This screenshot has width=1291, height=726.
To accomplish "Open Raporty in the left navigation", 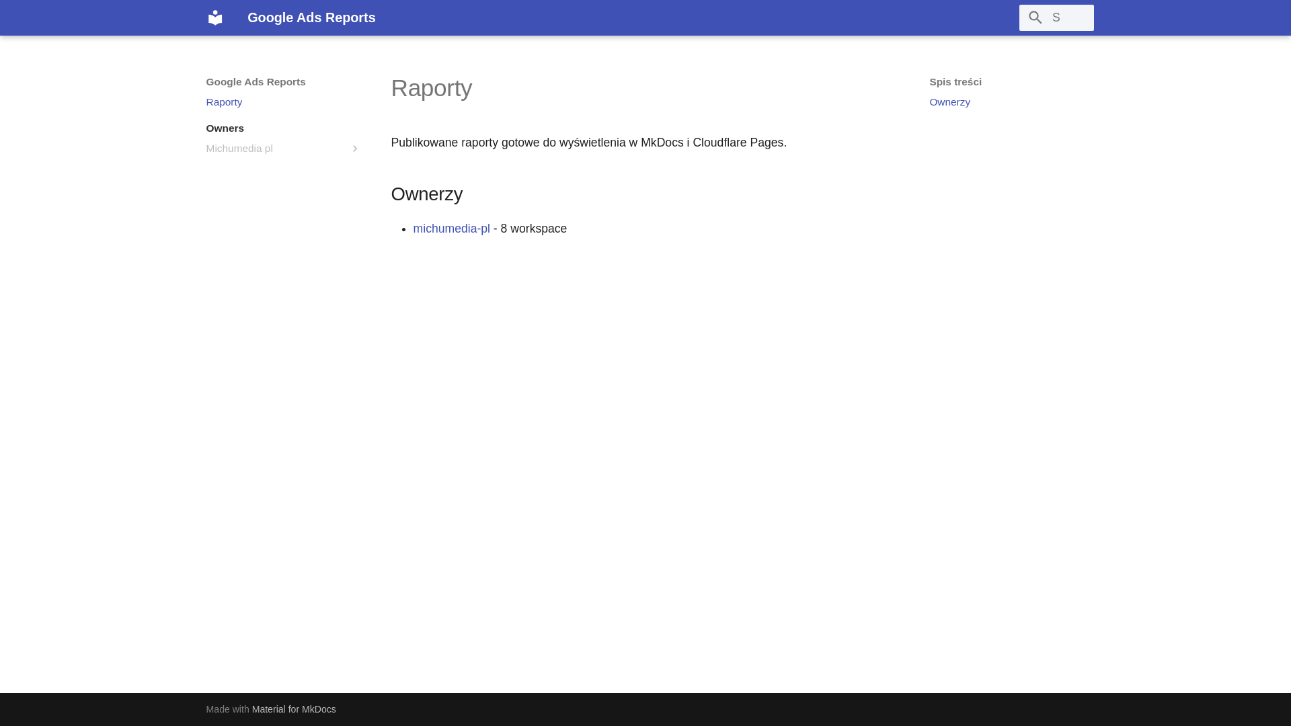I will point(224,102).
